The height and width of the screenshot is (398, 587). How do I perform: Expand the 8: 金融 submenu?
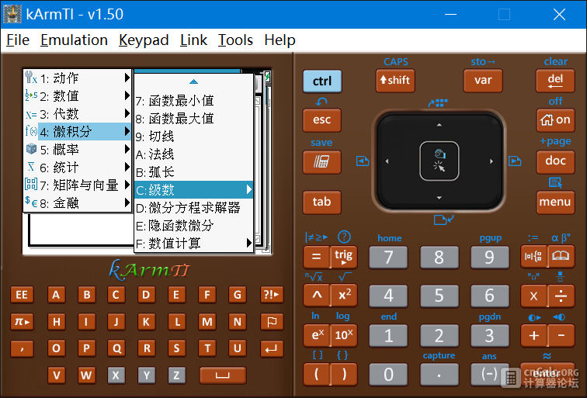tap(78, 203)
